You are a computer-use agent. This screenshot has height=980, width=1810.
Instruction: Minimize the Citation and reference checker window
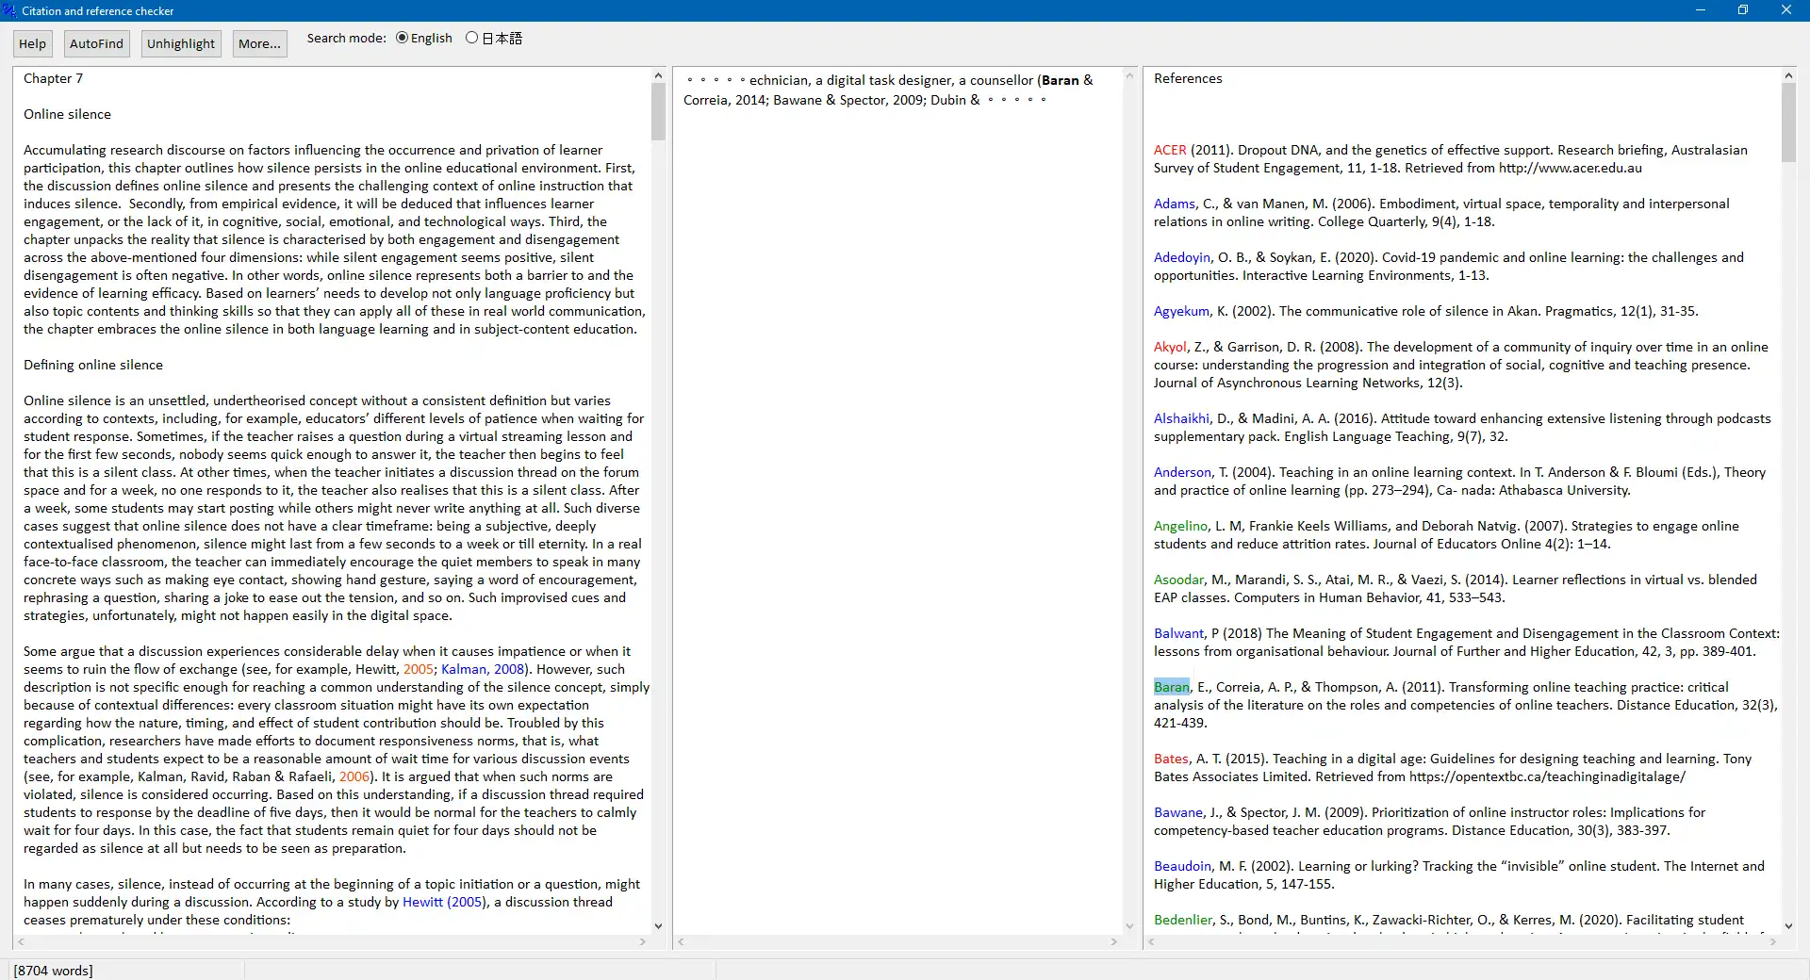1701,10
